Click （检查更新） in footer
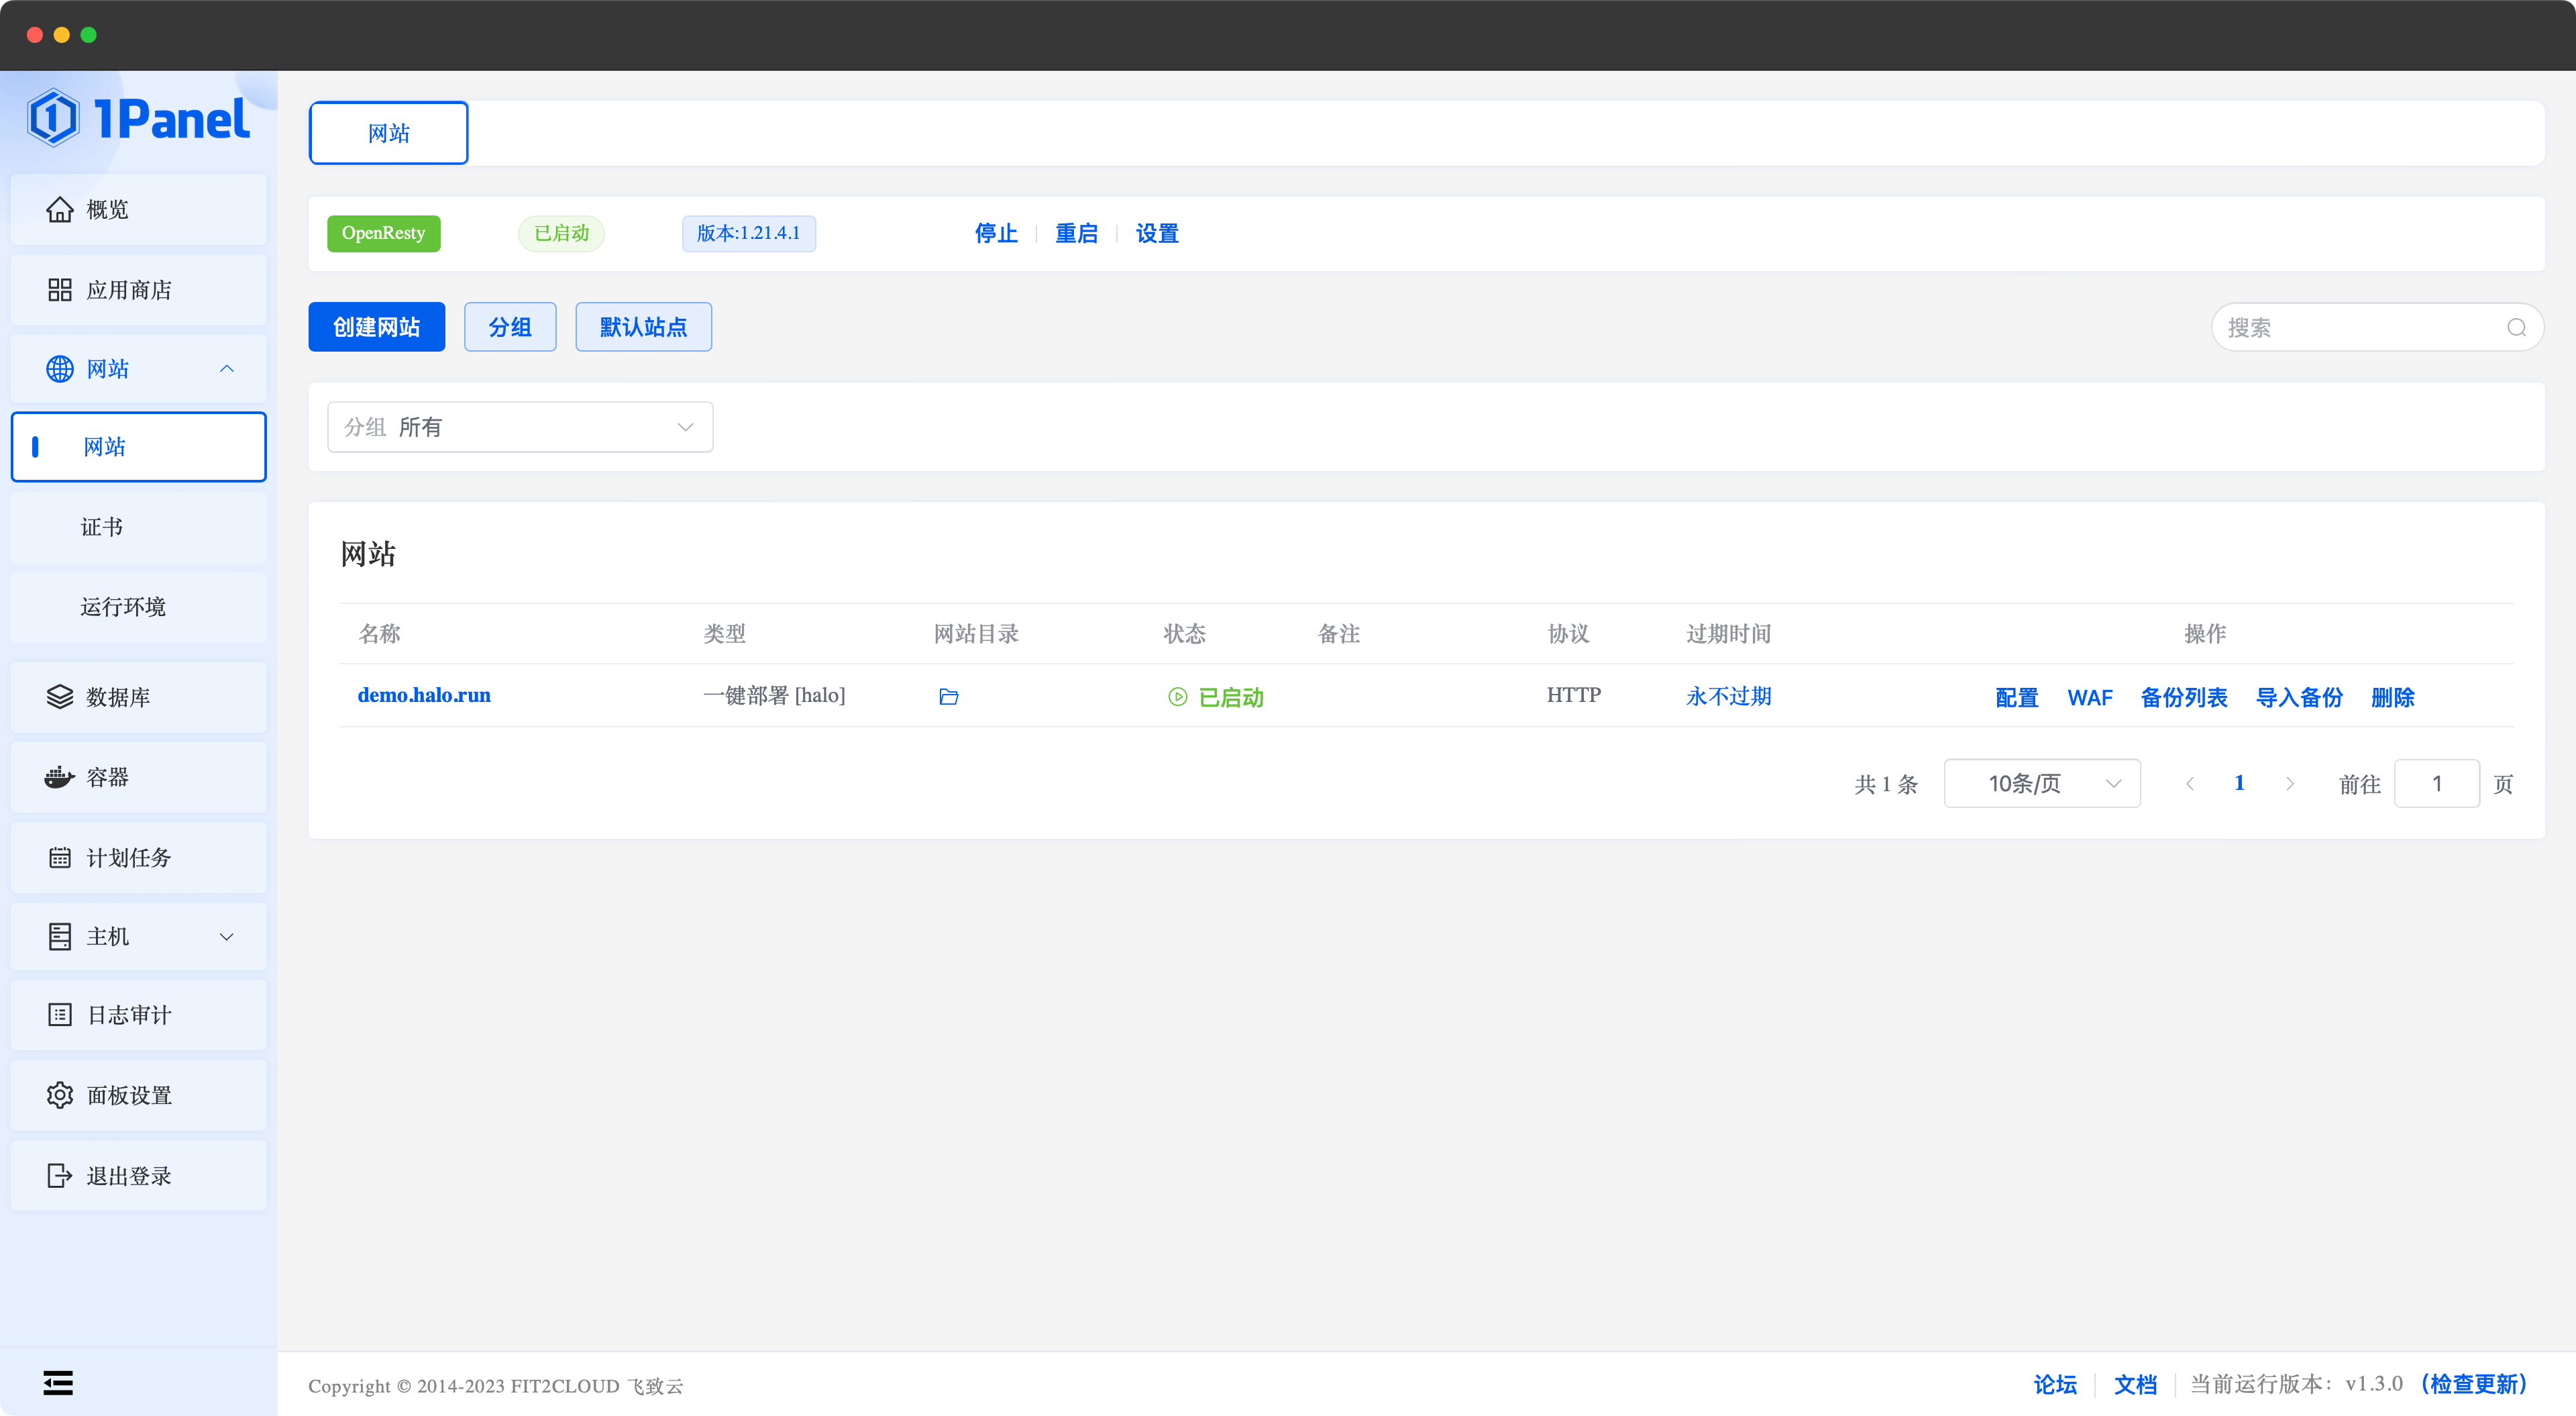Screen dimensions: 2576x1416 pos(2473,1384)
